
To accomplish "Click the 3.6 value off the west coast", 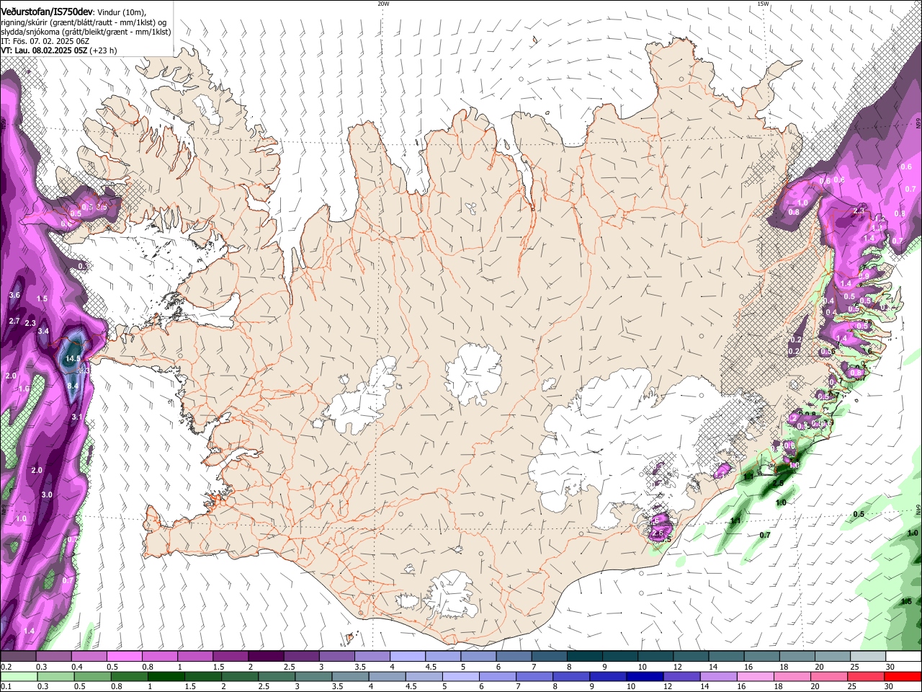I will (x=14, y=296).
